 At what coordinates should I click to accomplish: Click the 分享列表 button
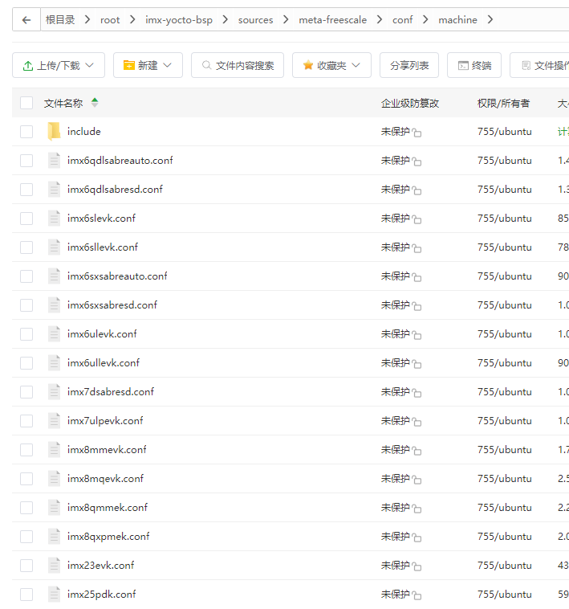(x=409, y=65)
